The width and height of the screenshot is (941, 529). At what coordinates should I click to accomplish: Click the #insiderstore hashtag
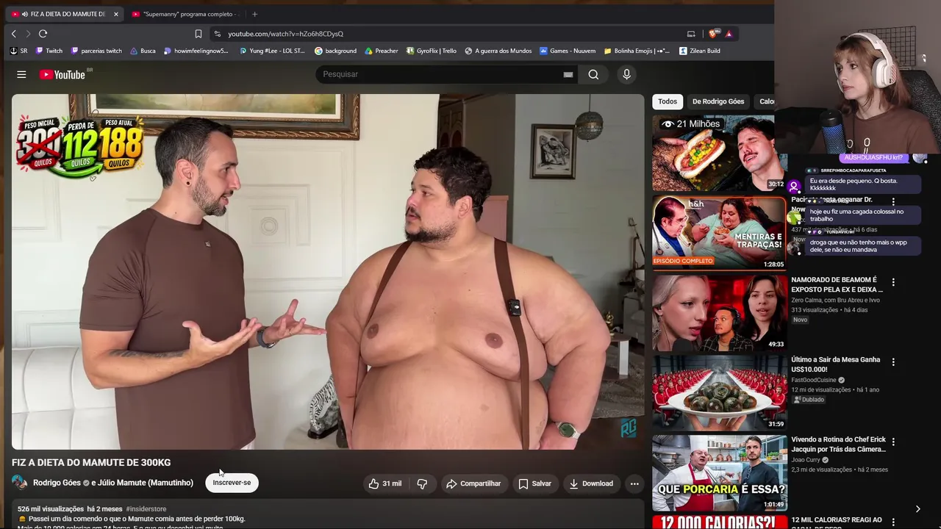146,508
